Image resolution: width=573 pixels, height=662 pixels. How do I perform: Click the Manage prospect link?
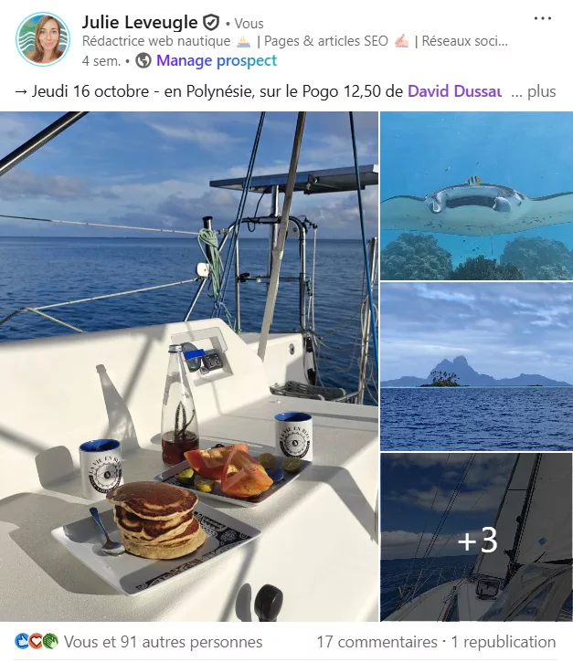coord(217,61)
